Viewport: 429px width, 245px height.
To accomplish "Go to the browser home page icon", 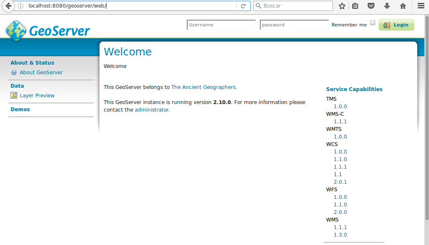I will point(403,6).
